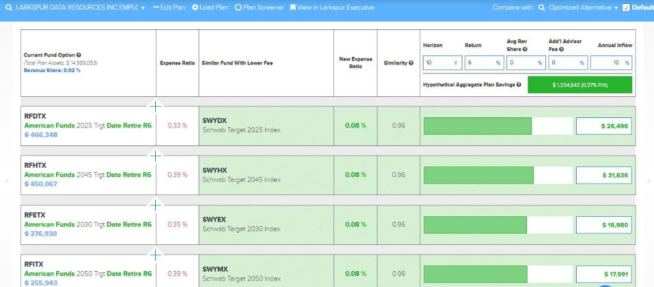
Task: Click the Similarity help icon
Action: 411,63
